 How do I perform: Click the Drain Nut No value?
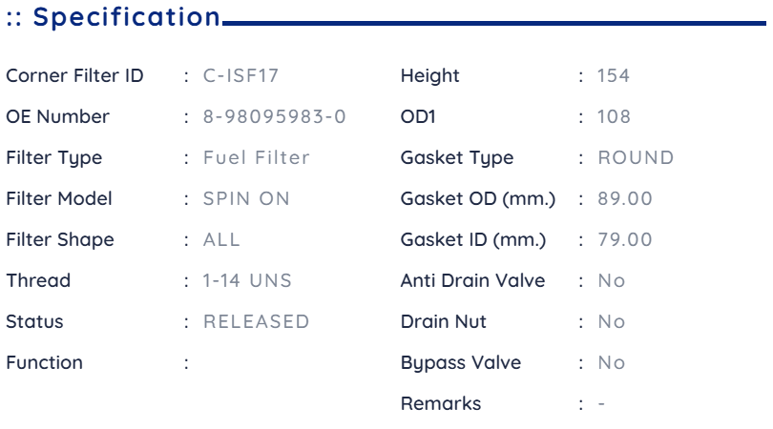612,321
